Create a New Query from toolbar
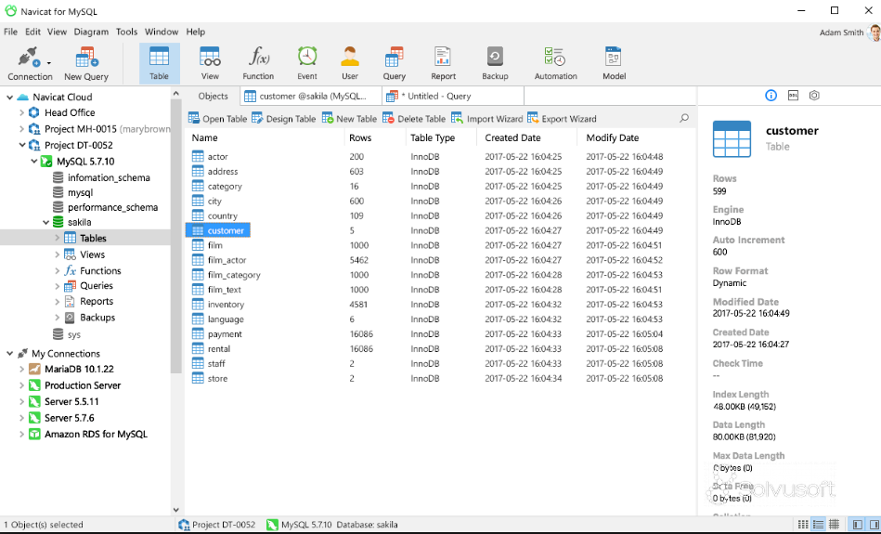 86,63
